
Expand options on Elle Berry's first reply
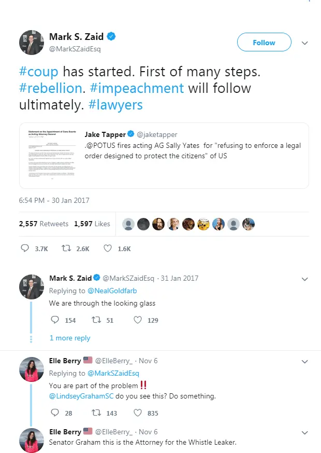305,361
